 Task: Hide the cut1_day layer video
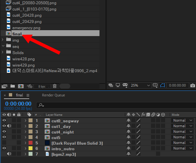[4, 126]
